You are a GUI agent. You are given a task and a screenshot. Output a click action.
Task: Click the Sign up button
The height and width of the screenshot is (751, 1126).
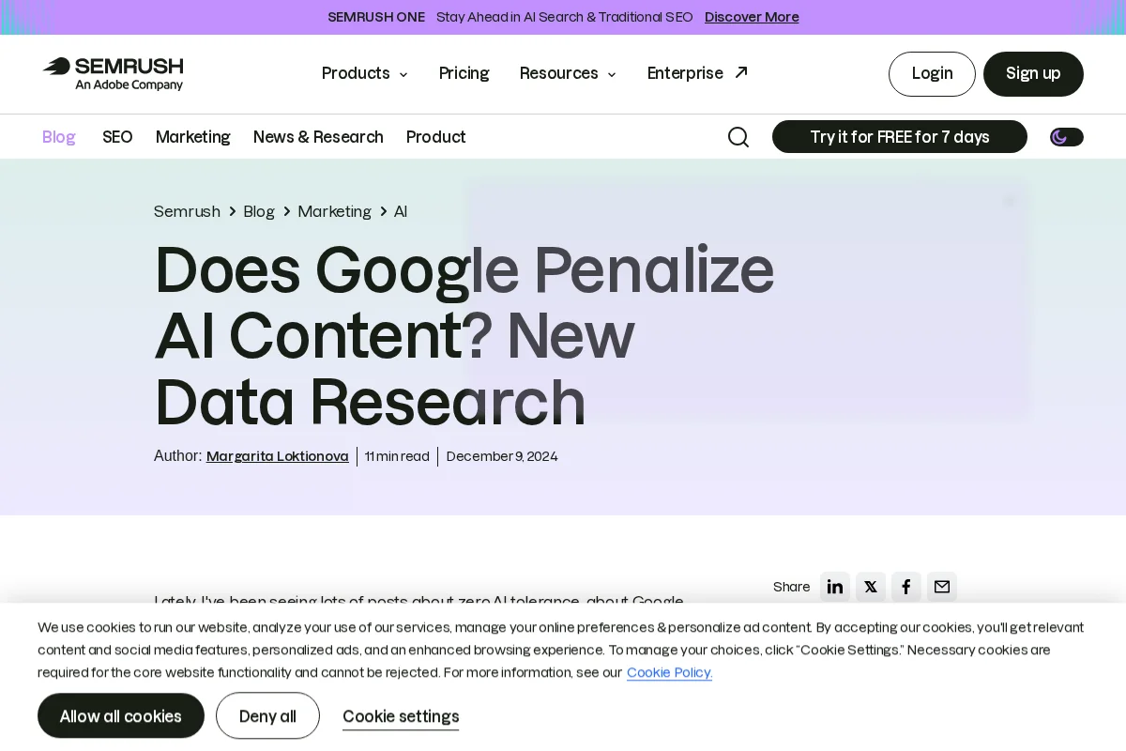click(1033, 74)
